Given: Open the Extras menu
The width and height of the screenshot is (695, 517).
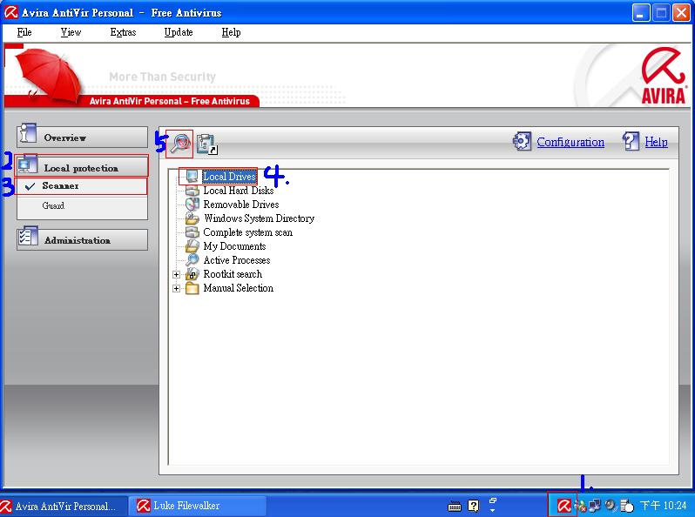Looking at the screenshot, I should [x=123, y=32].
